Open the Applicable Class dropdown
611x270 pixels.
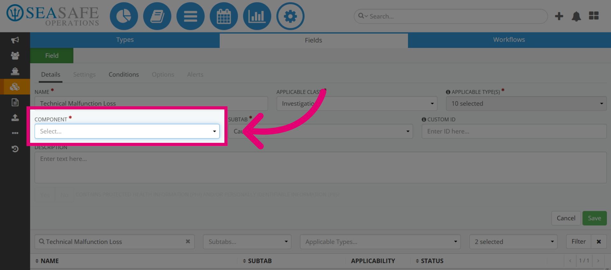(x=357, y=104)
